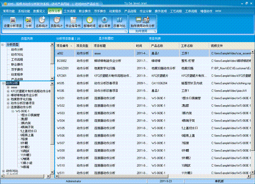Click launcher arrow of the main ribbon group
The height and width of the screenshot is (184, 255).
coord(126,31)
